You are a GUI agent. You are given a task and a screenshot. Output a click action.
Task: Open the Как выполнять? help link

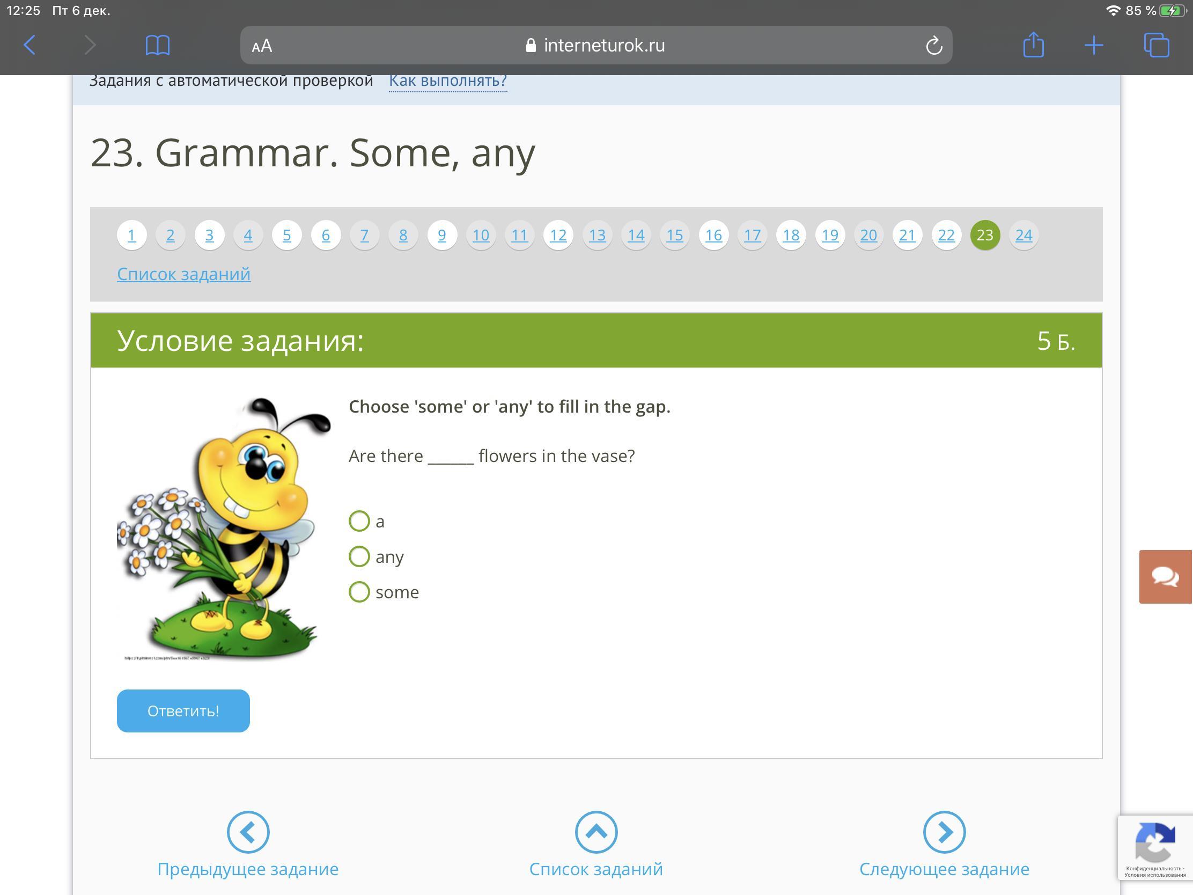(x=448, y=80)
